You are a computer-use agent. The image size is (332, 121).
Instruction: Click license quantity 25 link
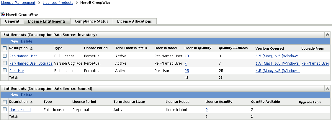(187, 71)
